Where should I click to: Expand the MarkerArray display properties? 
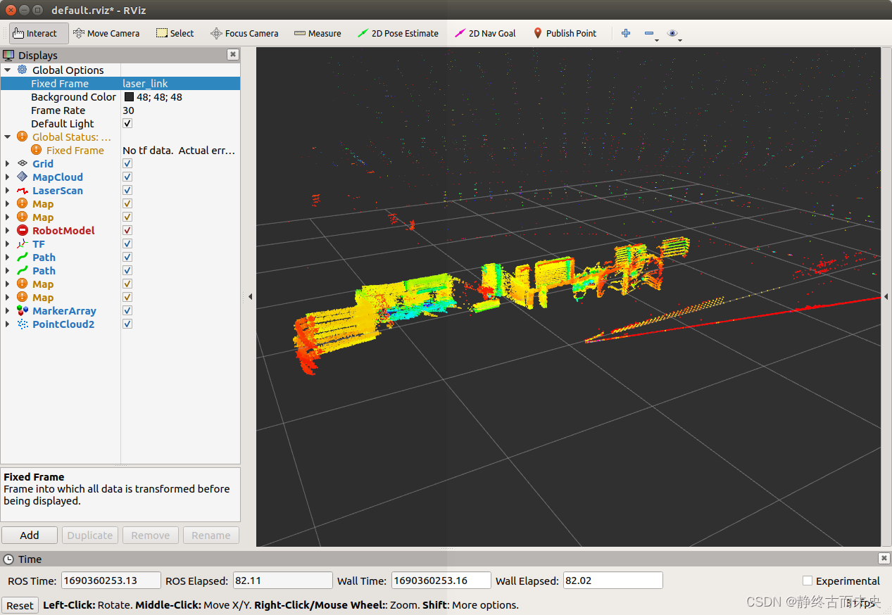8,310
